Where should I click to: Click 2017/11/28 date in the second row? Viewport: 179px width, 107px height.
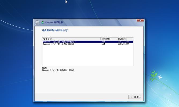[x=123, y=44]
